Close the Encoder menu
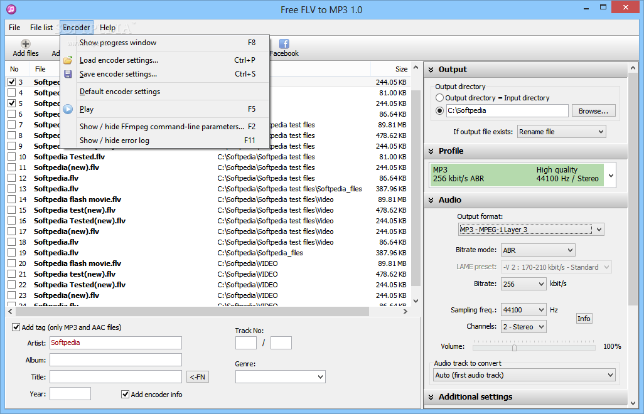 click(x=77, y=28)
